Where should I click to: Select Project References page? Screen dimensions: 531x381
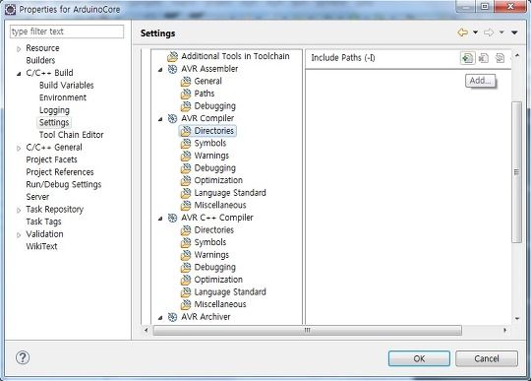coord(60,172)
